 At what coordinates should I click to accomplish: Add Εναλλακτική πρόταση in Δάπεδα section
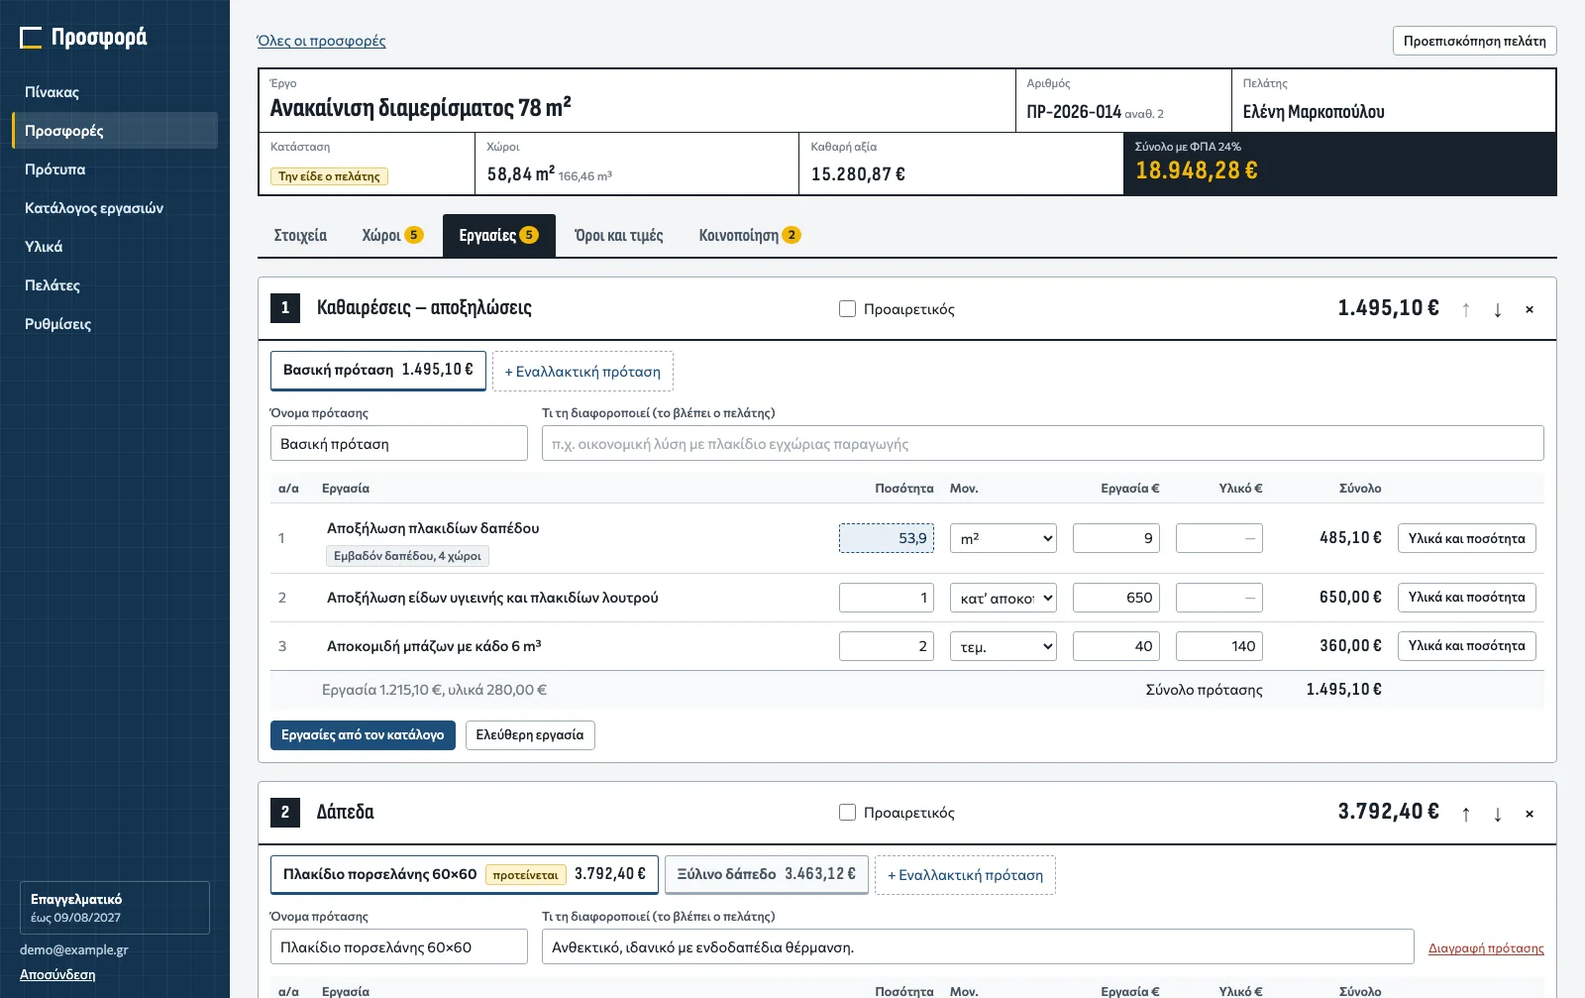[x=965, y=875]
